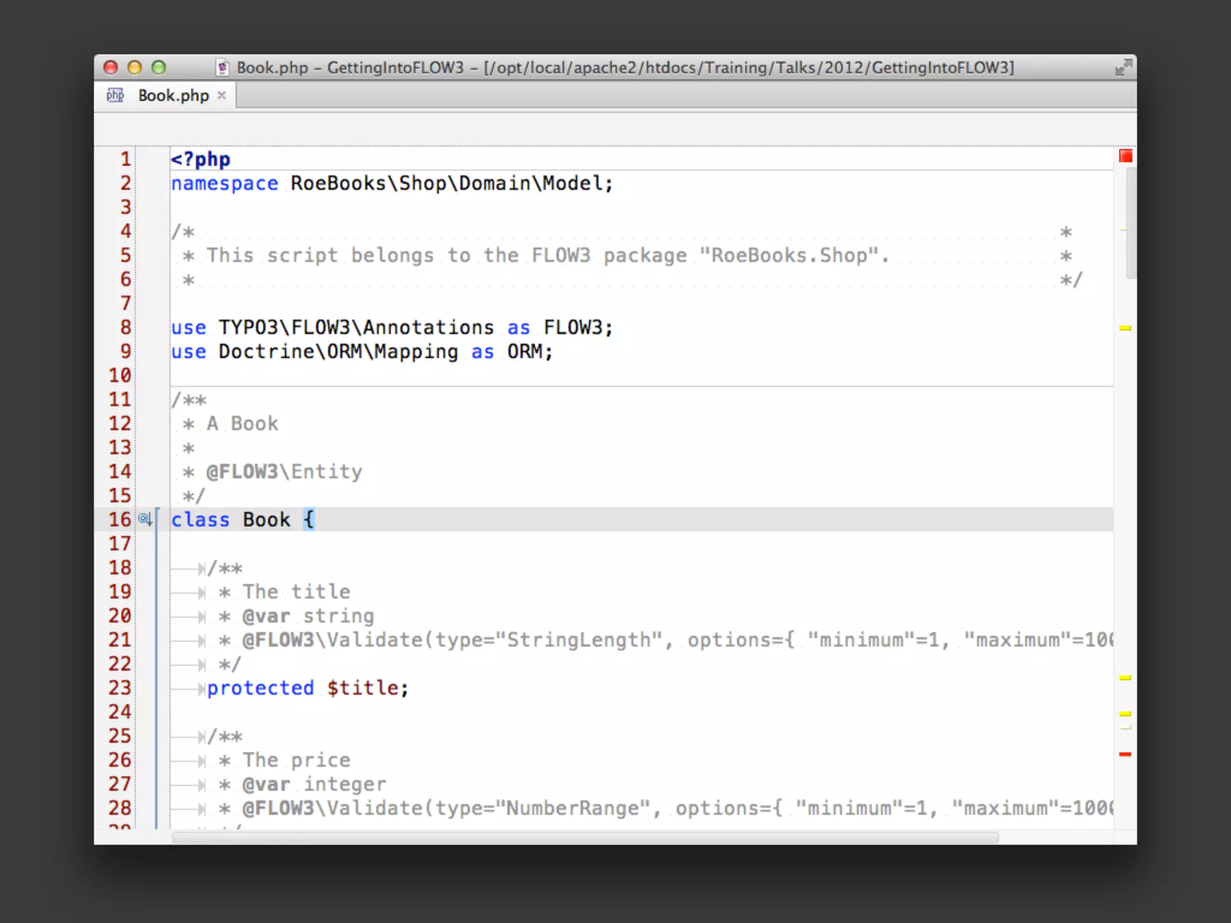Image resolution: width=1231 pixels, height=923 pixels.
Task: Click the @FLOW3\Entity annotation text
Action: (x=284, y=472)
